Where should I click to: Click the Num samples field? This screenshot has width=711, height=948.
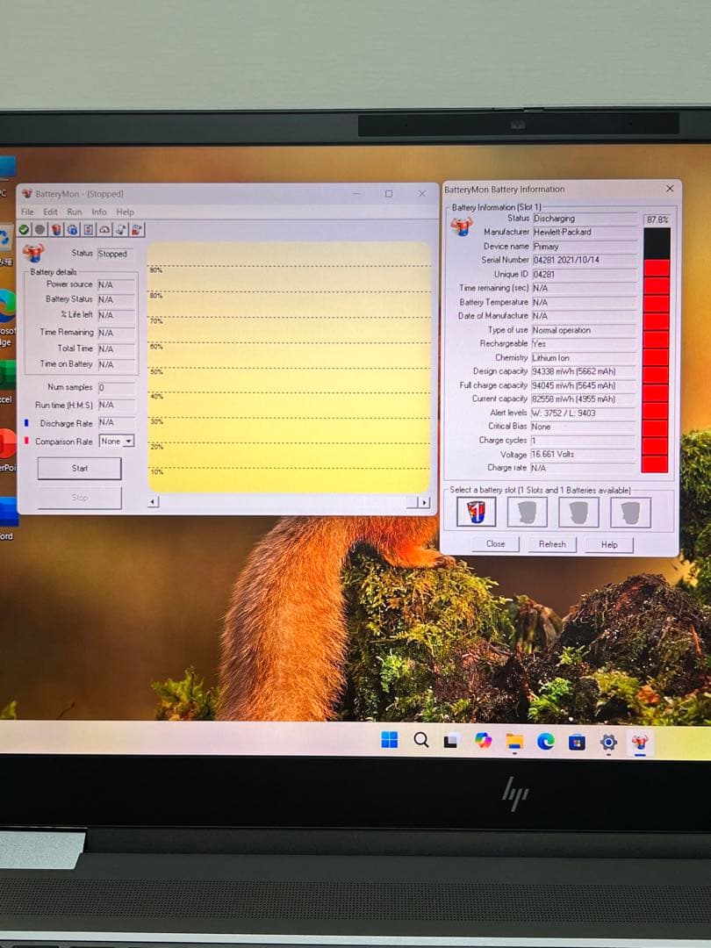pos(117,387)
